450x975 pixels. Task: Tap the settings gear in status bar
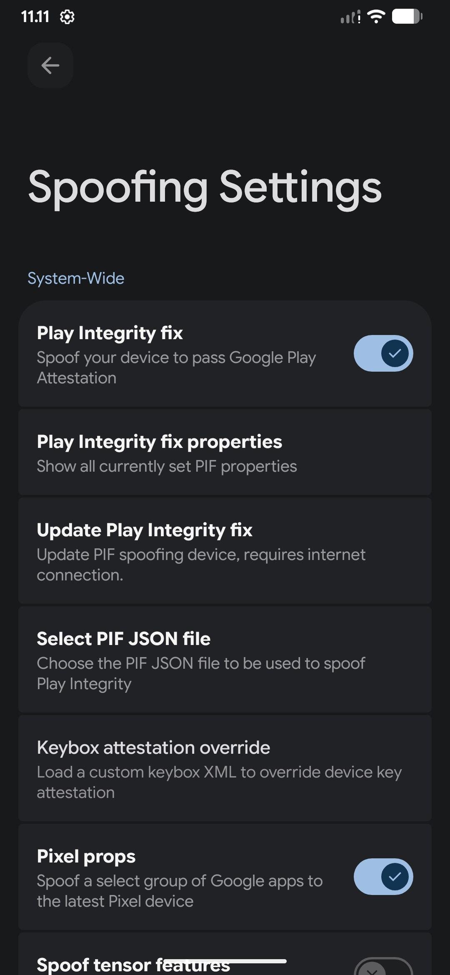pos(67,17)
